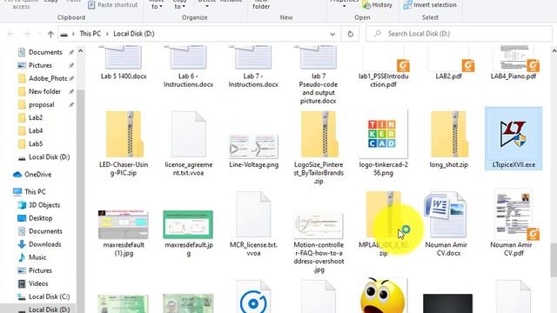557x313 pixels.
Task: Open the Move to dropdown
Action: [x=157, y=5]
